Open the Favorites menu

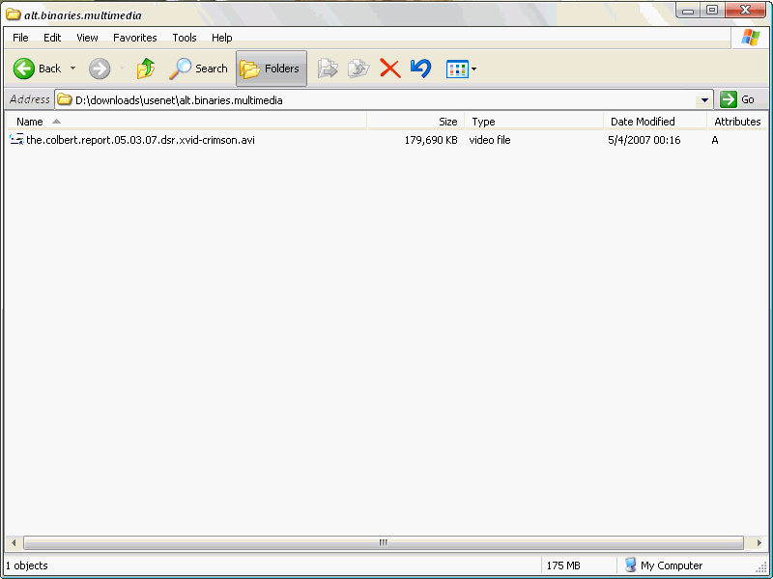(x=135, y=38)
